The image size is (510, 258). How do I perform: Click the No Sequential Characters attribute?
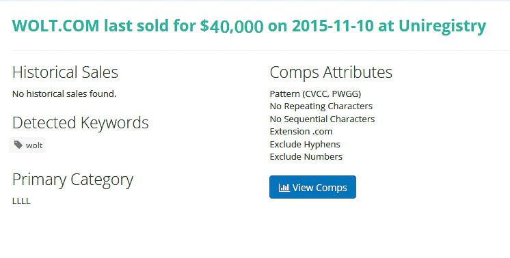(322, 119)
